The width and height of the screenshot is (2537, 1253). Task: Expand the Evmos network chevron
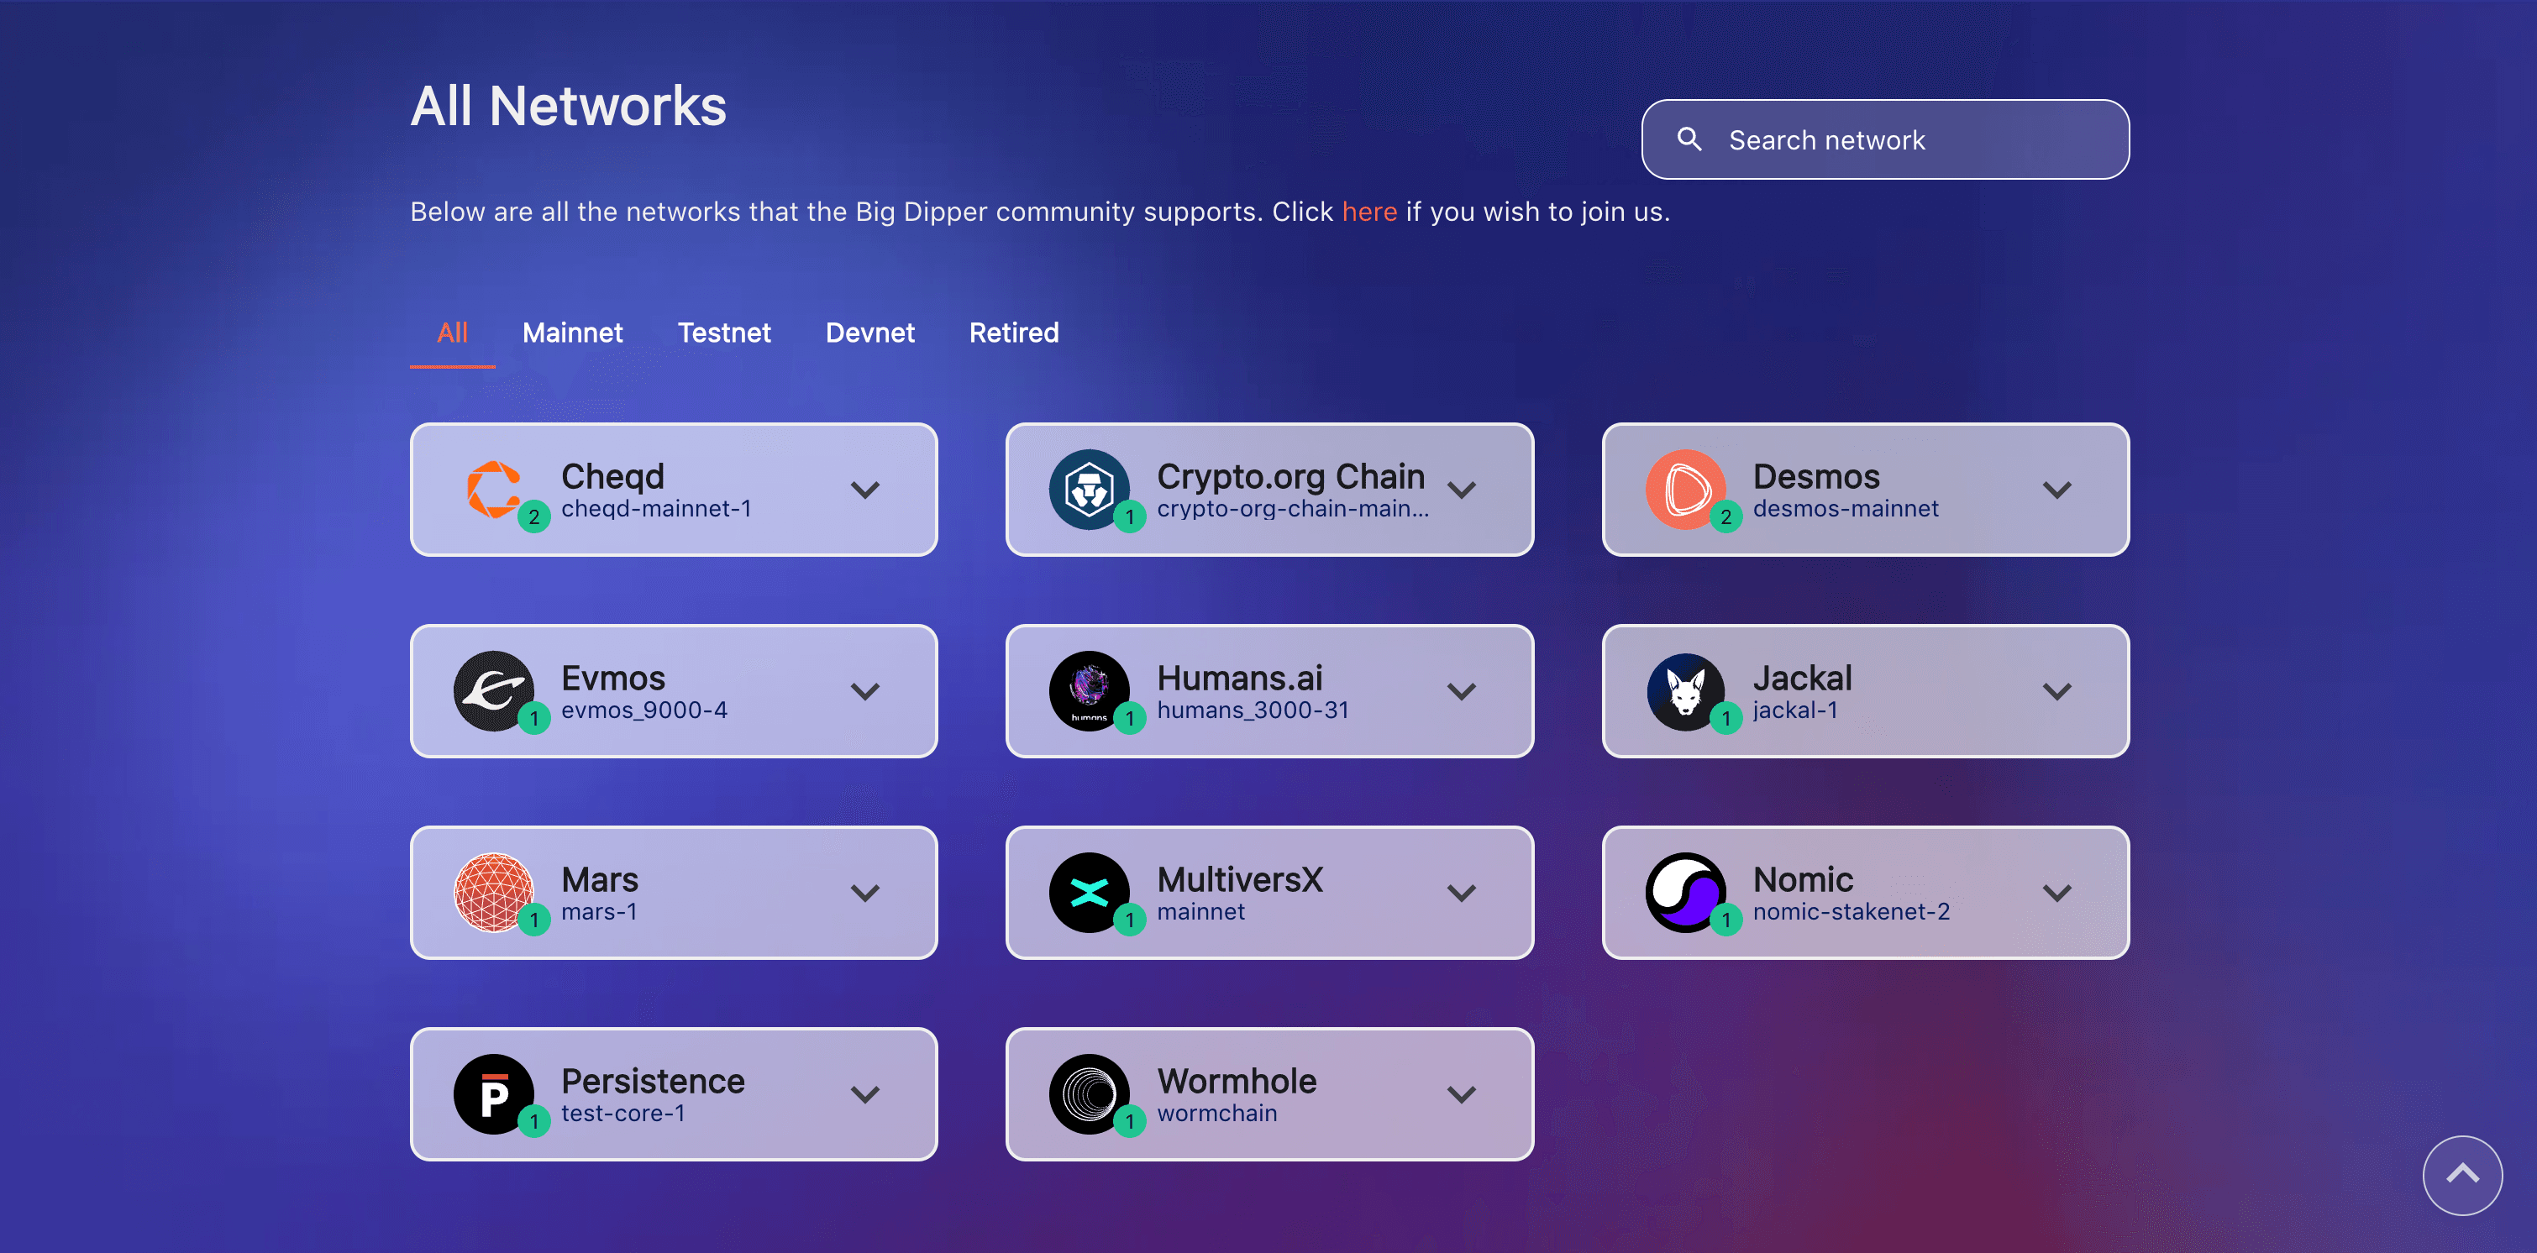click(x=864, y=692)
